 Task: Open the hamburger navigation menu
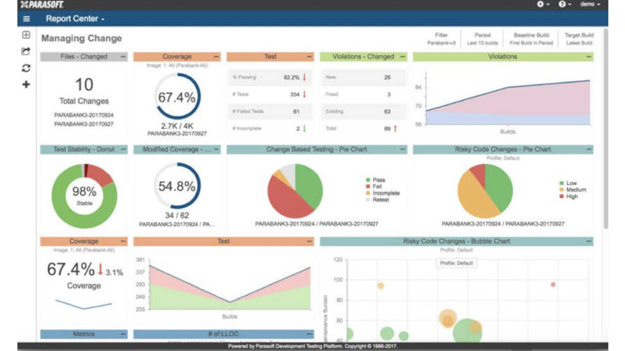point(26,19)
